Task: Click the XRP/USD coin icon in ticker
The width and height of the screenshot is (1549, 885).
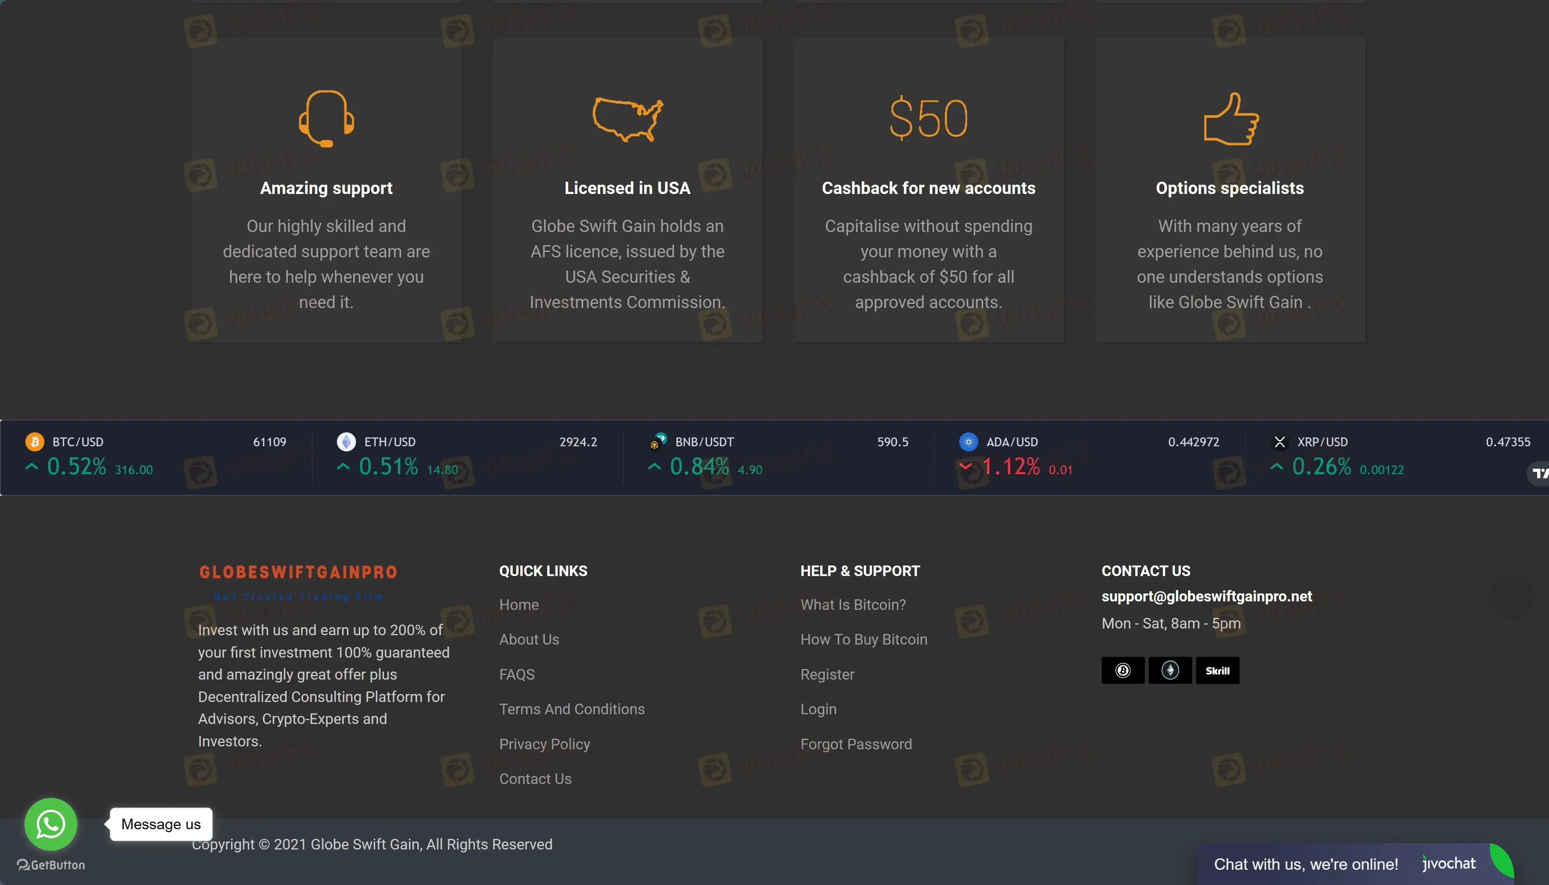Action: 1279,442
